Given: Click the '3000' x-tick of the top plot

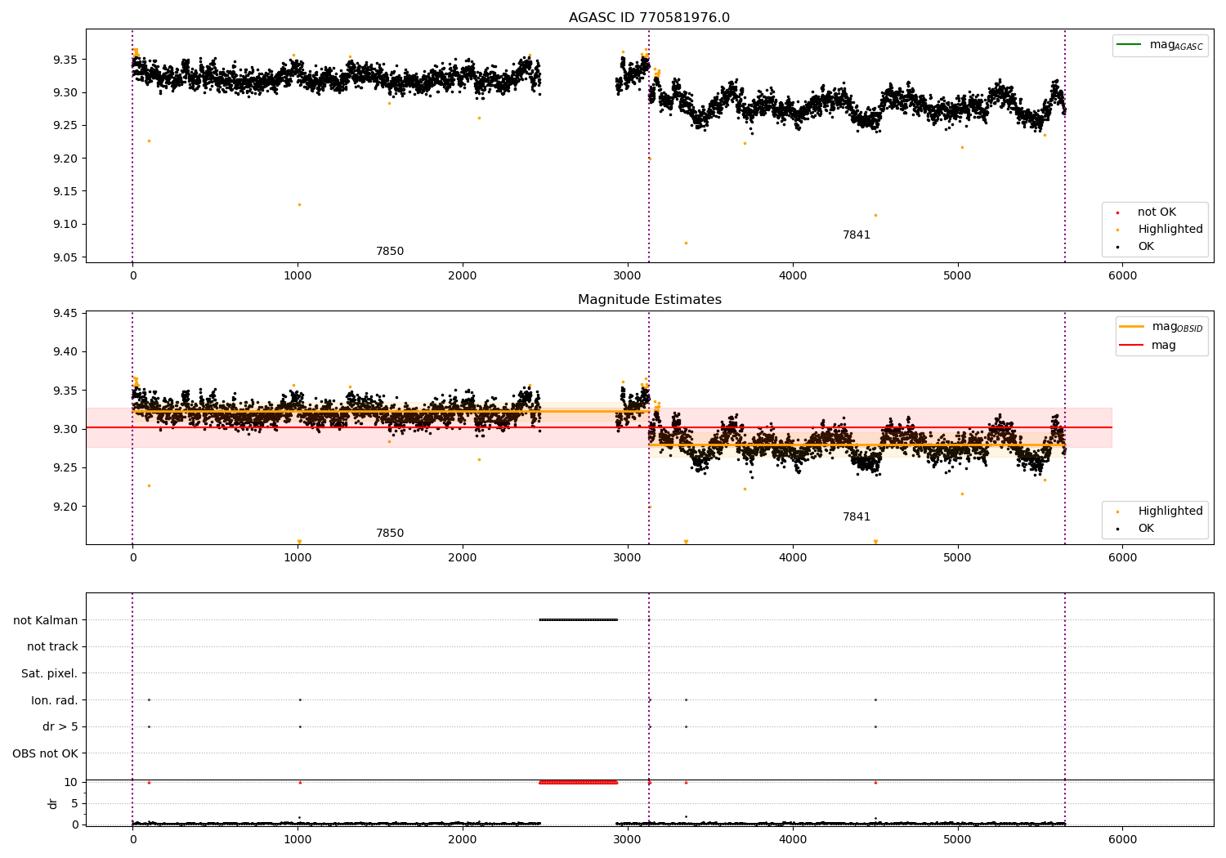Looking at the screenshot, I should click(x=628, y=276).
